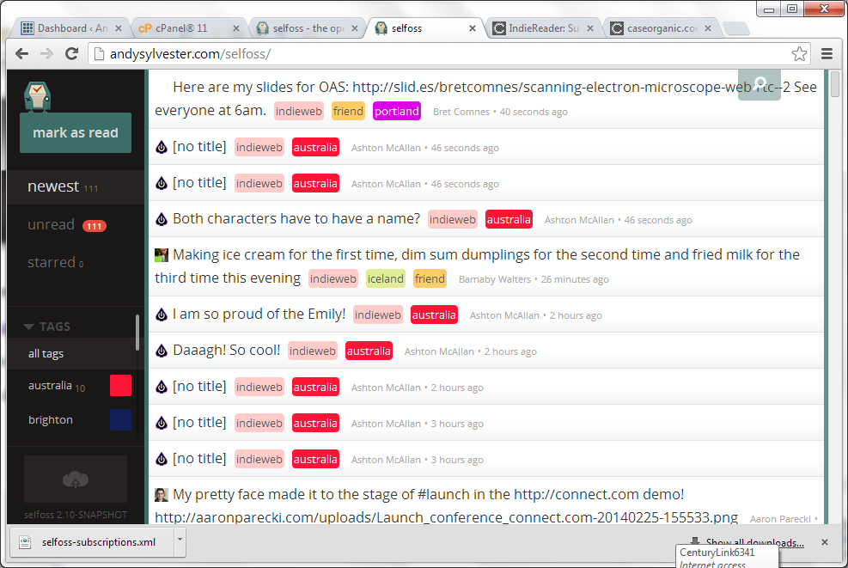Image resolution: width=848 pixels, height=568 pixels.
Task: Close the 'cPanel® 11' browser tab
Action: (235, 28)
